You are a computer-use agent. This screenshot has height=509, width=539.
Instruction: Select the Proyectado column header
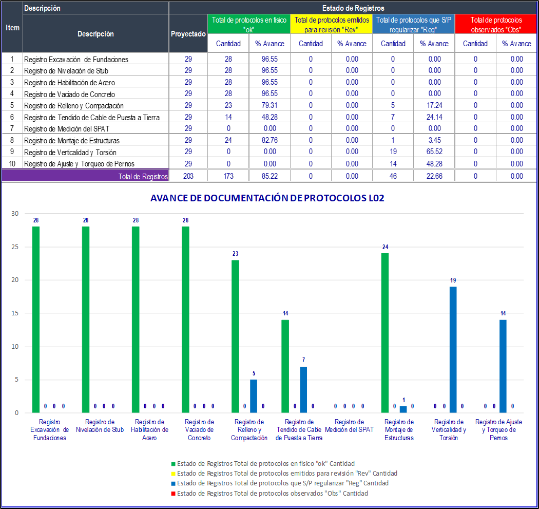click(x=188, y=34)
